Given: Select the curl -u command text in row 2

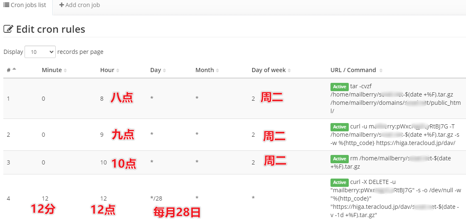Looking at the screenshot, I should 395,135.
